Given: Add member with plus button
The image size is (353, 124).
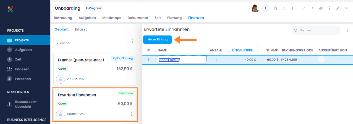Looking at the screenshot, I should click(265, 8).
